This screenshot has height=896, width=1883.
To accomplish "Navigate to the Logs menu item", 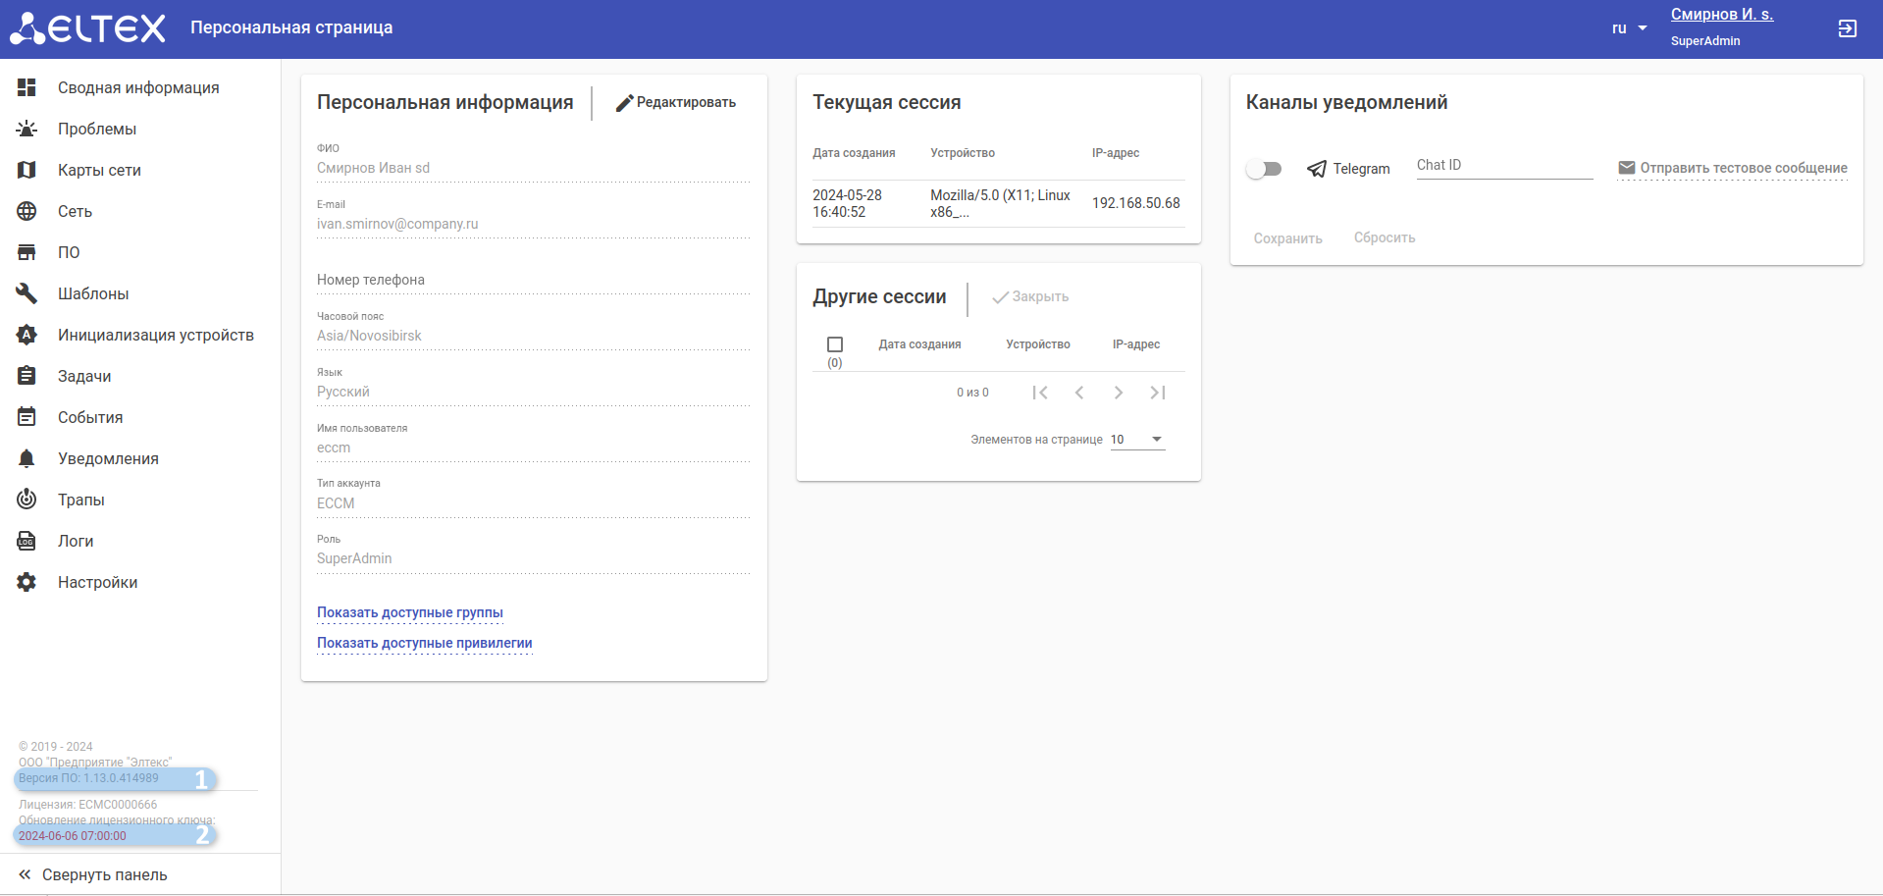I will click(76, 541).
